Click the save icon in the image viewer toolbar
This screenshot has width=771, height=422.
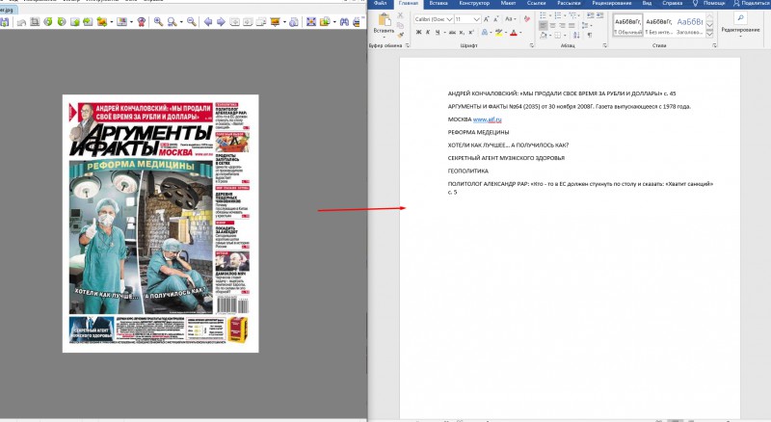(5, 22)
